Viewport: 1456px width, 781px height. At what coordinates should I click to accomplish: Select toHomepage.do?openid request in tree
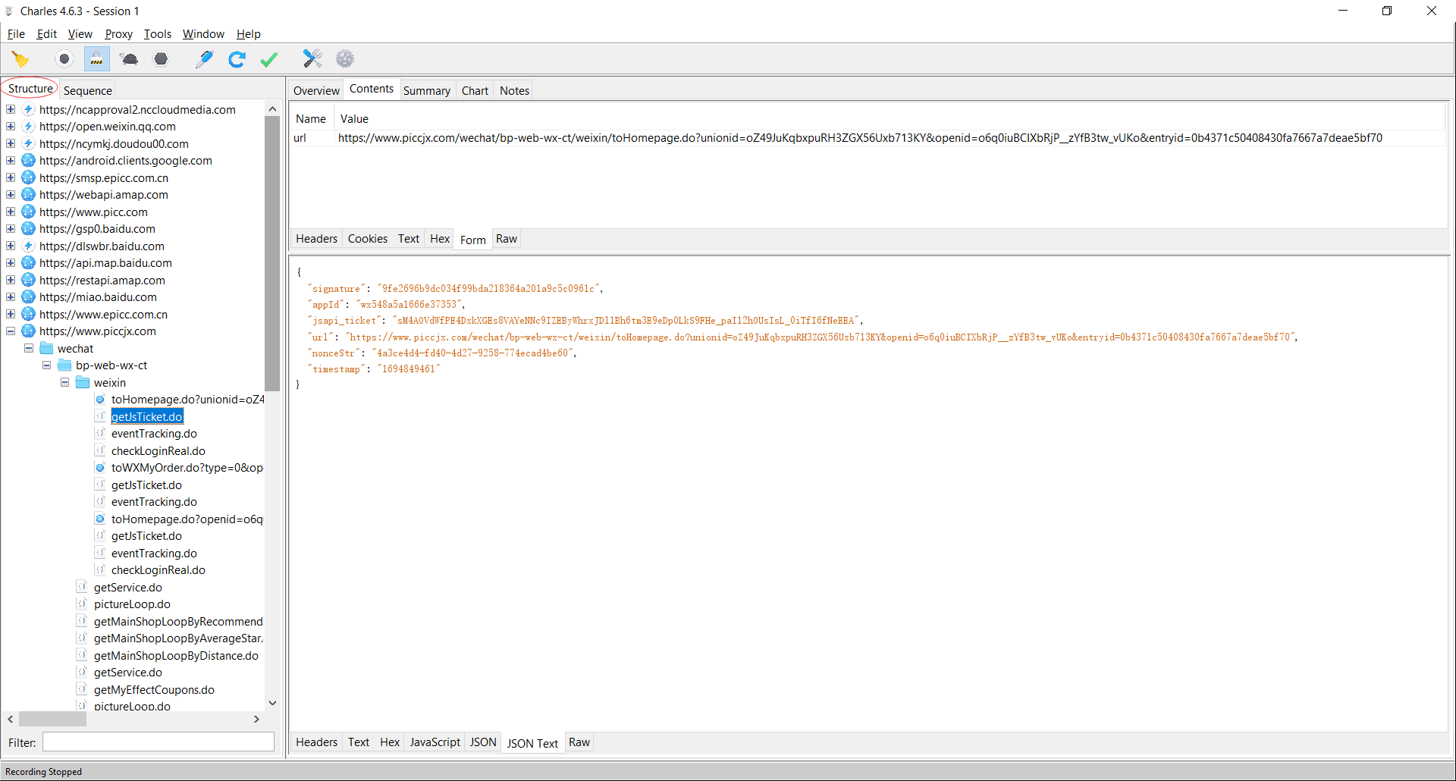(x=187, y=519)
